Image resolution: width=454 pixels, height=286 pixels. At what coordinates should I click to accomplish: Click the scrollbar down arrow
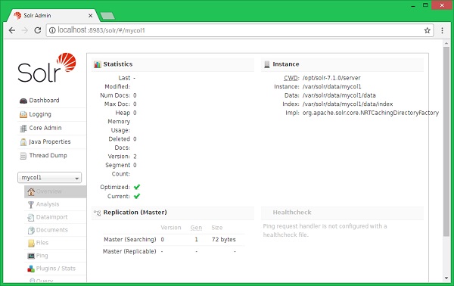[446, 278]
